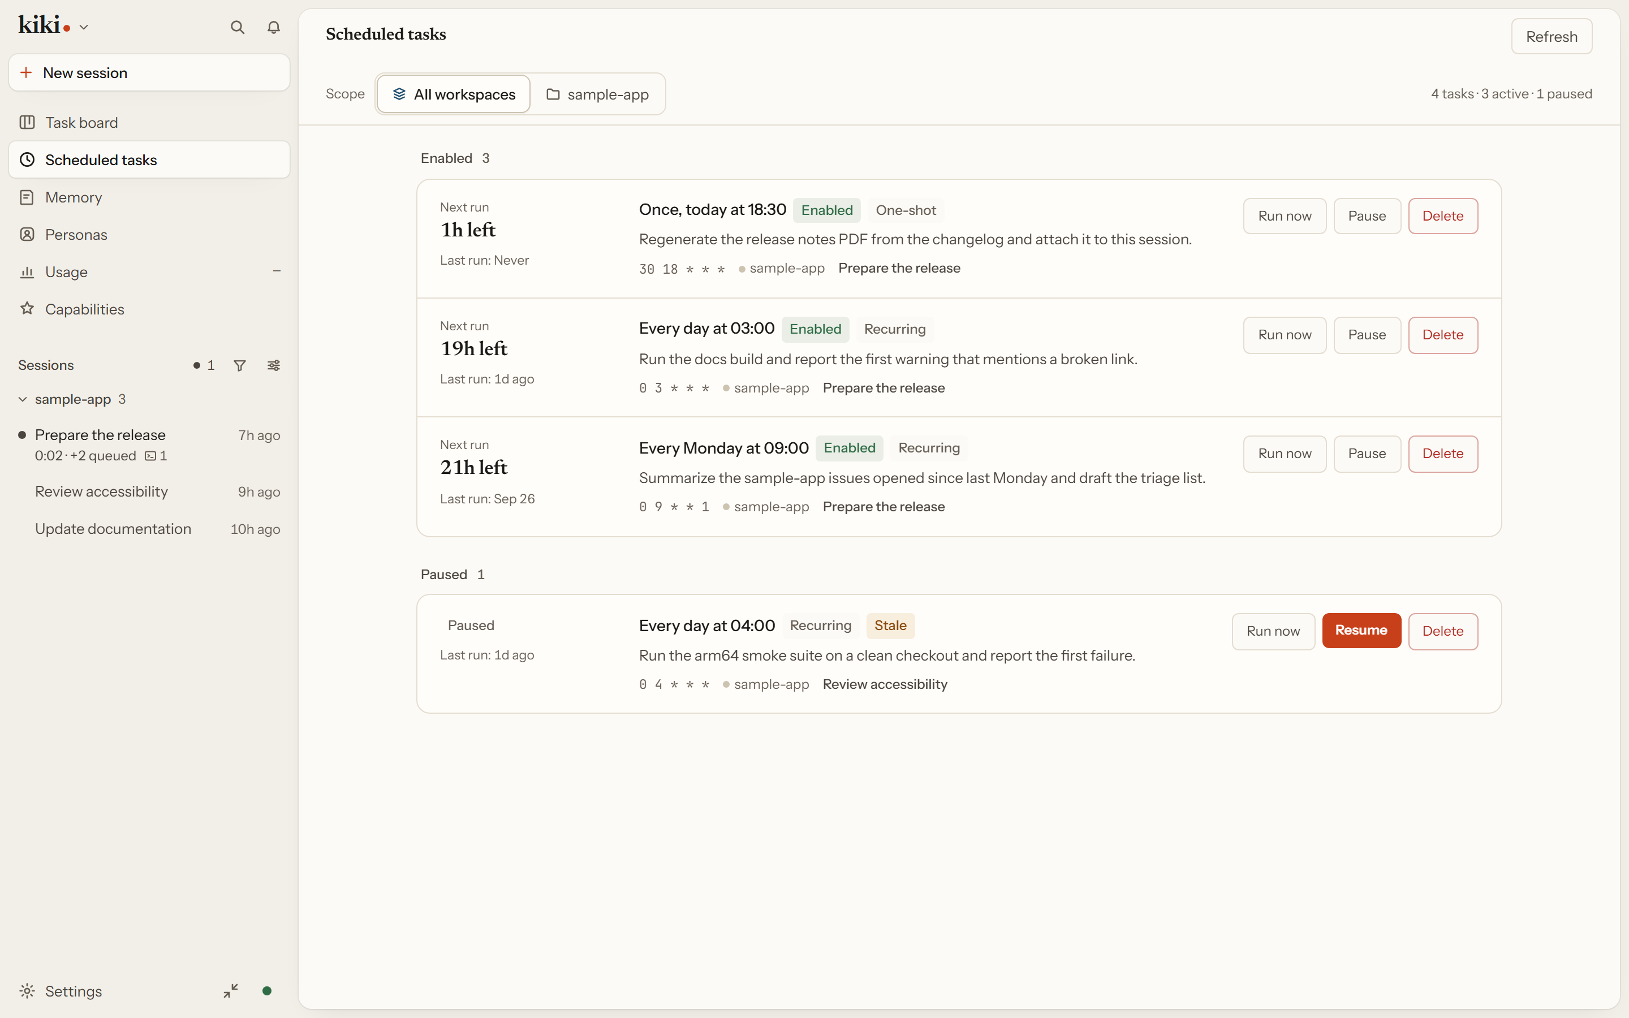This screenshot has height=1018, width=1629.
Task: Open Review accessibility link on paused task
Action: pos(885,684)
